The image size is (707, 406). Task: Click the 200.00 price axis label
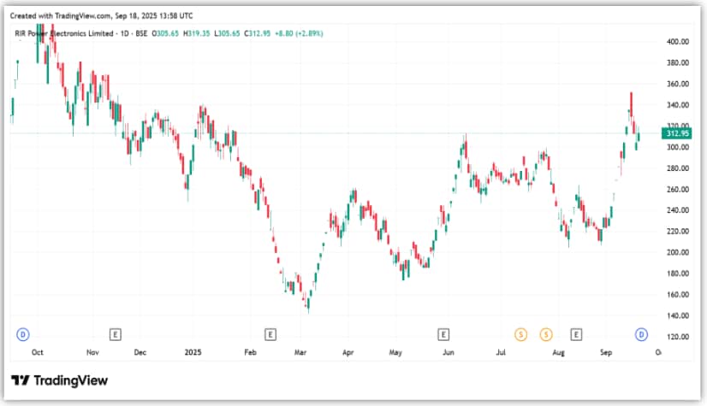(x=677, y=252)
